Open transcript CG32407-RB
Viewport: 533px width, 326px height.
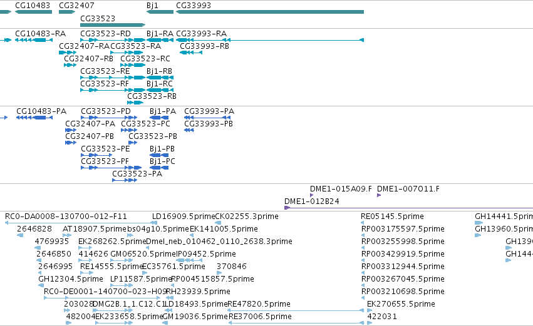[89, 59]
